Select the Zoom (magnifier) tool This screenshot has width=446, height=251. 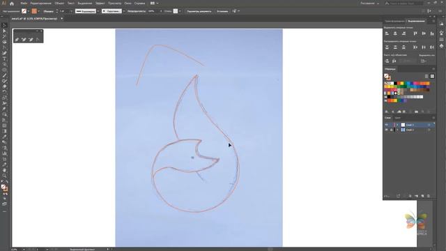[x=4, y=176]
